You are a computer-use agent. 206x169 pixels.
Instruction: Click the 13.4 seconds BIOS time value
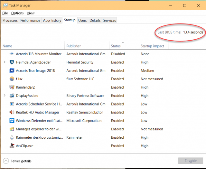tap(193, 32)
